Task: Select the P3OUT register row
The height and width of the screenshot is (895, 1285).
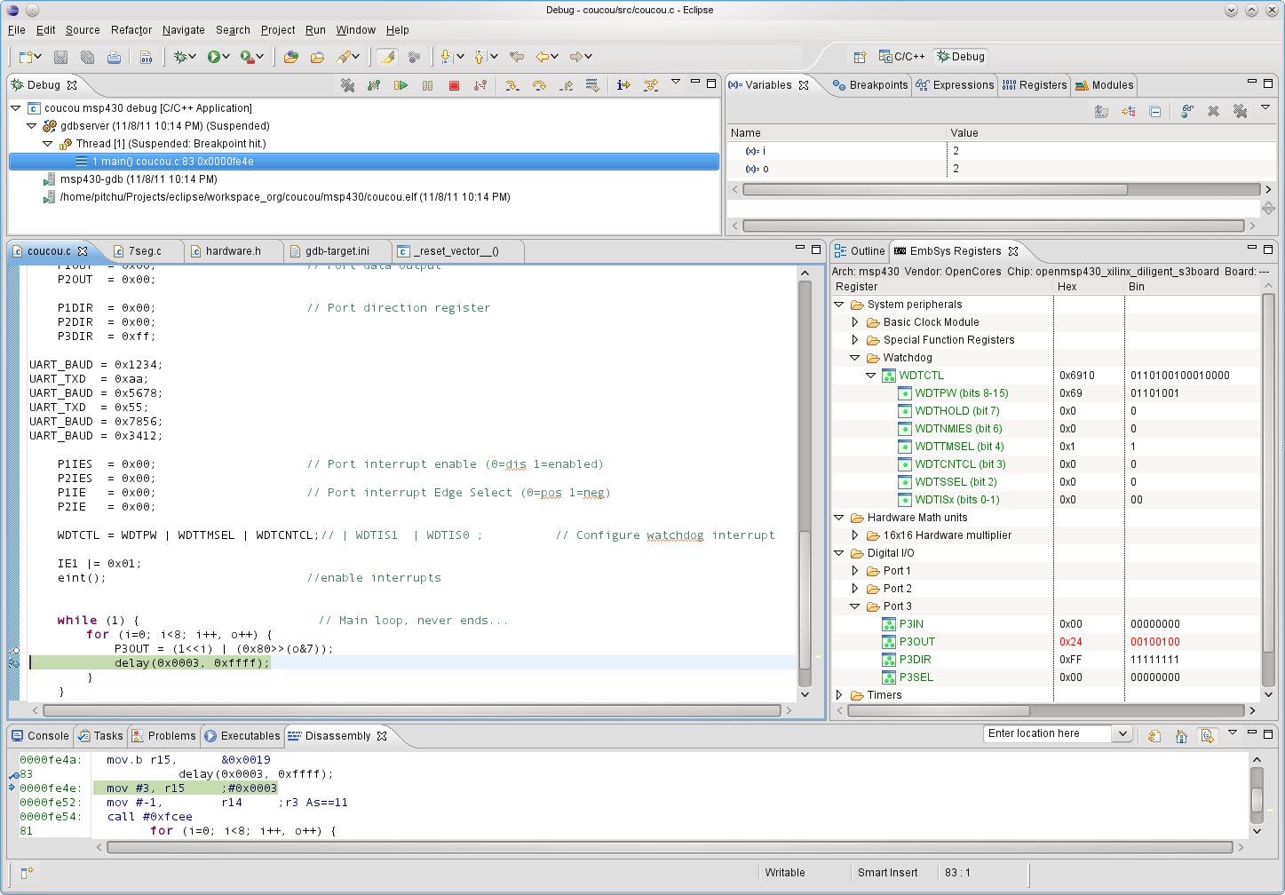Action: coord(916,642)
